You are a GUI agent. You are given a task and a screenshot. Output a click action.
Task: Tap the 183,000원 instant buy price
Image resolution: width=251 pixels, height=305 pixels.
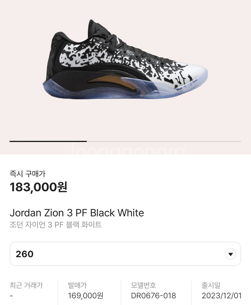pyautogui.click(x=38, y=187)
